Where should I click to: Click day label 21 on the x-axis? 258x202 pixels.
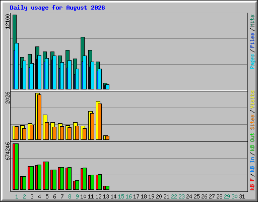(166, 196)
